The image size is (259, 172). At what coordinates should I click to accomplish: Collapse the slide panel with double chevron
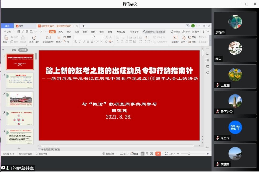(3, 50)
